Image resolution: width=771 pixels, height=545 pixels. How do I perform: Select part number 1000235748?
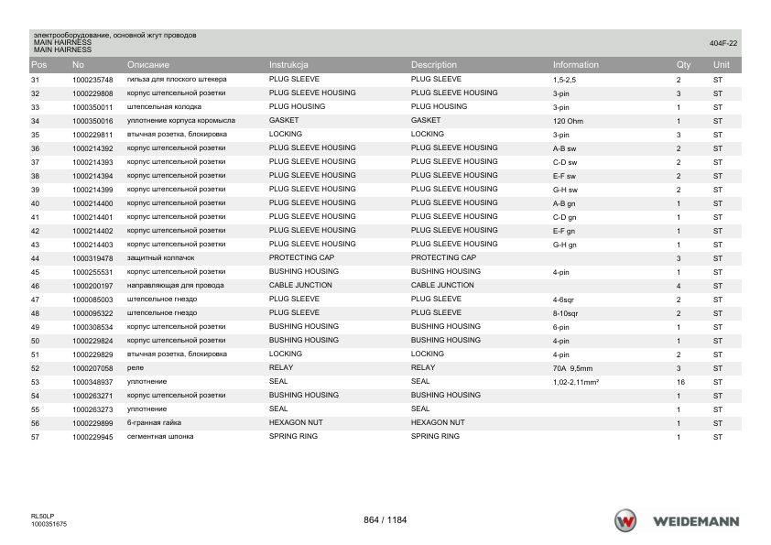[x=92, y=80]
